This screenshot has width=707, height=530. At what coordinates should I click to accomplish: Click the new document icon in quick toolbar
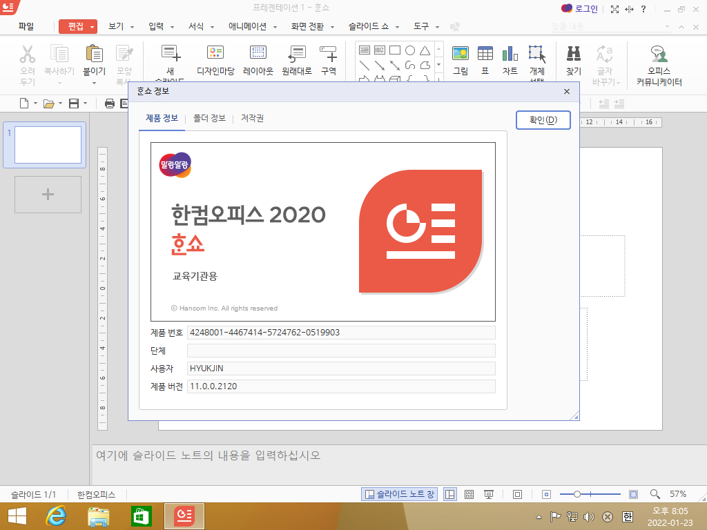point(24,104)
